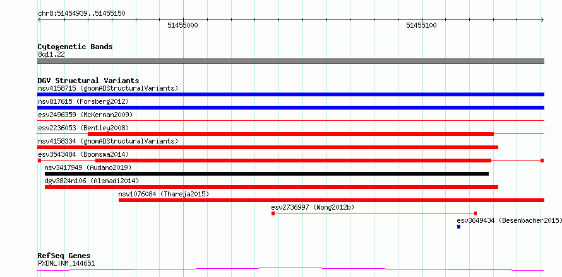Open label esv3543484 (Boomsma2014)
This screenshot has width=562, height=277.
point(83,154)
